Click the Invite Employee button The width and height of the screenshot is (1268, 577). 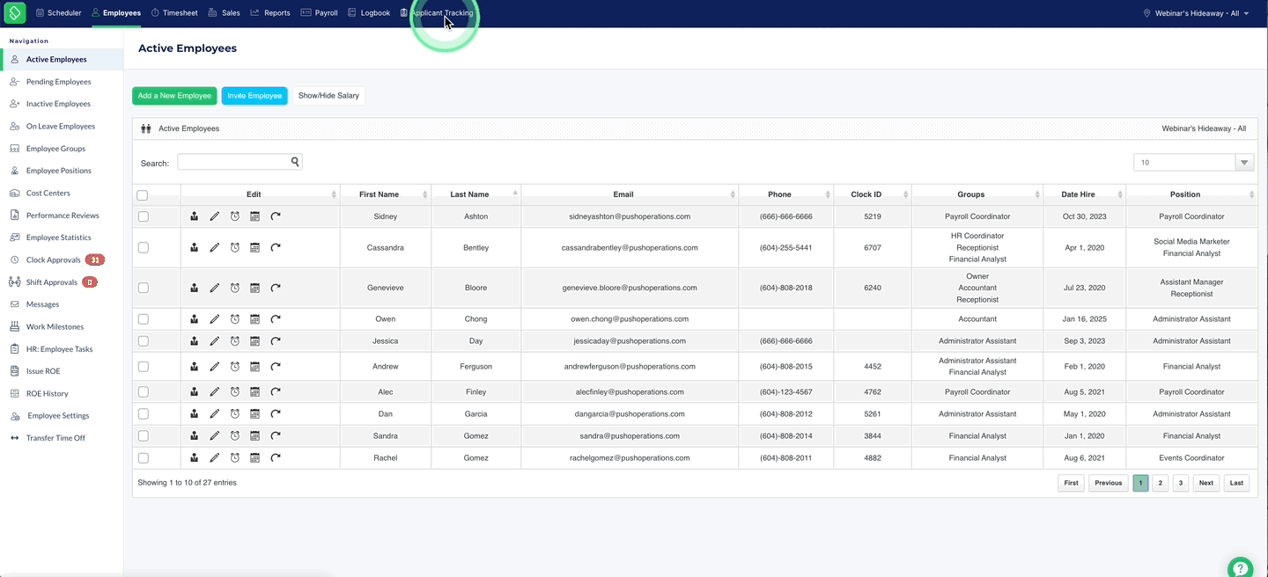(x=254, y=96)
